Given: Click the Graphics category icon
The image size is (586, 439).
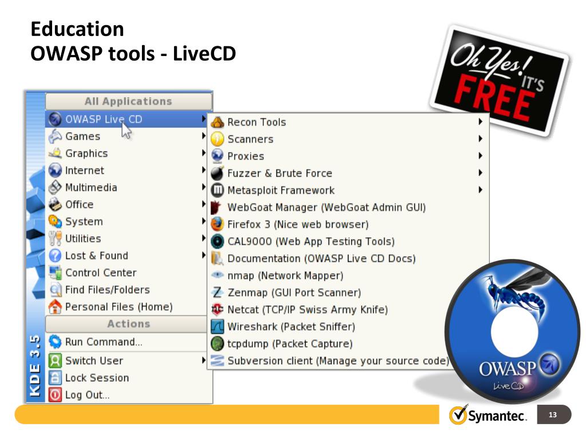Looking at the screenshot, I should pos(55,153).
